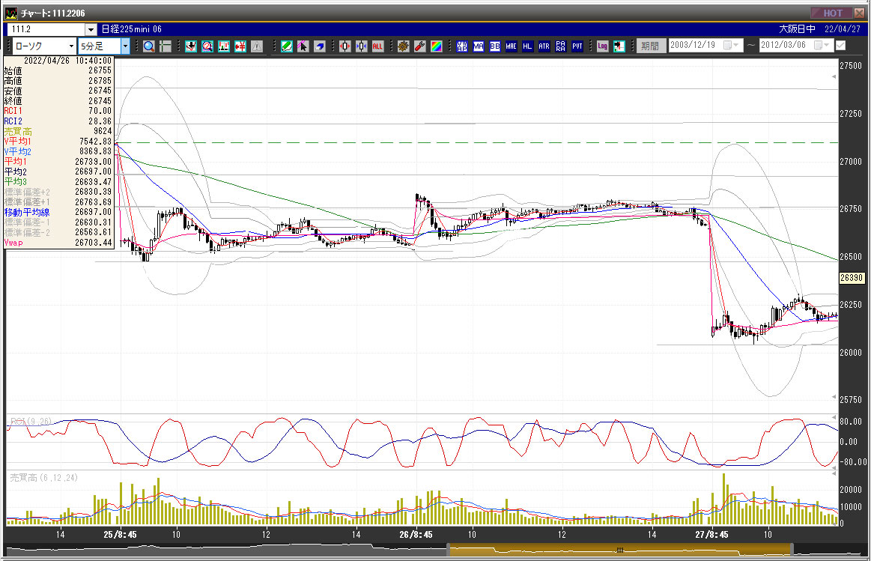This screenshot has height=561, width=871.
Task: Select the arrow pointer selection tool
Action: point(303,46)
